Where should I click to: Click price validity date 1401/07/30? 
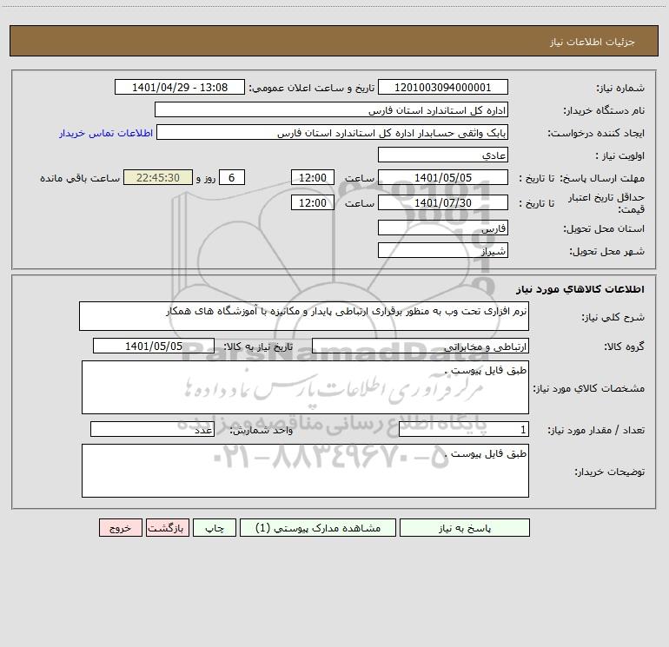(x=443, y=202)
